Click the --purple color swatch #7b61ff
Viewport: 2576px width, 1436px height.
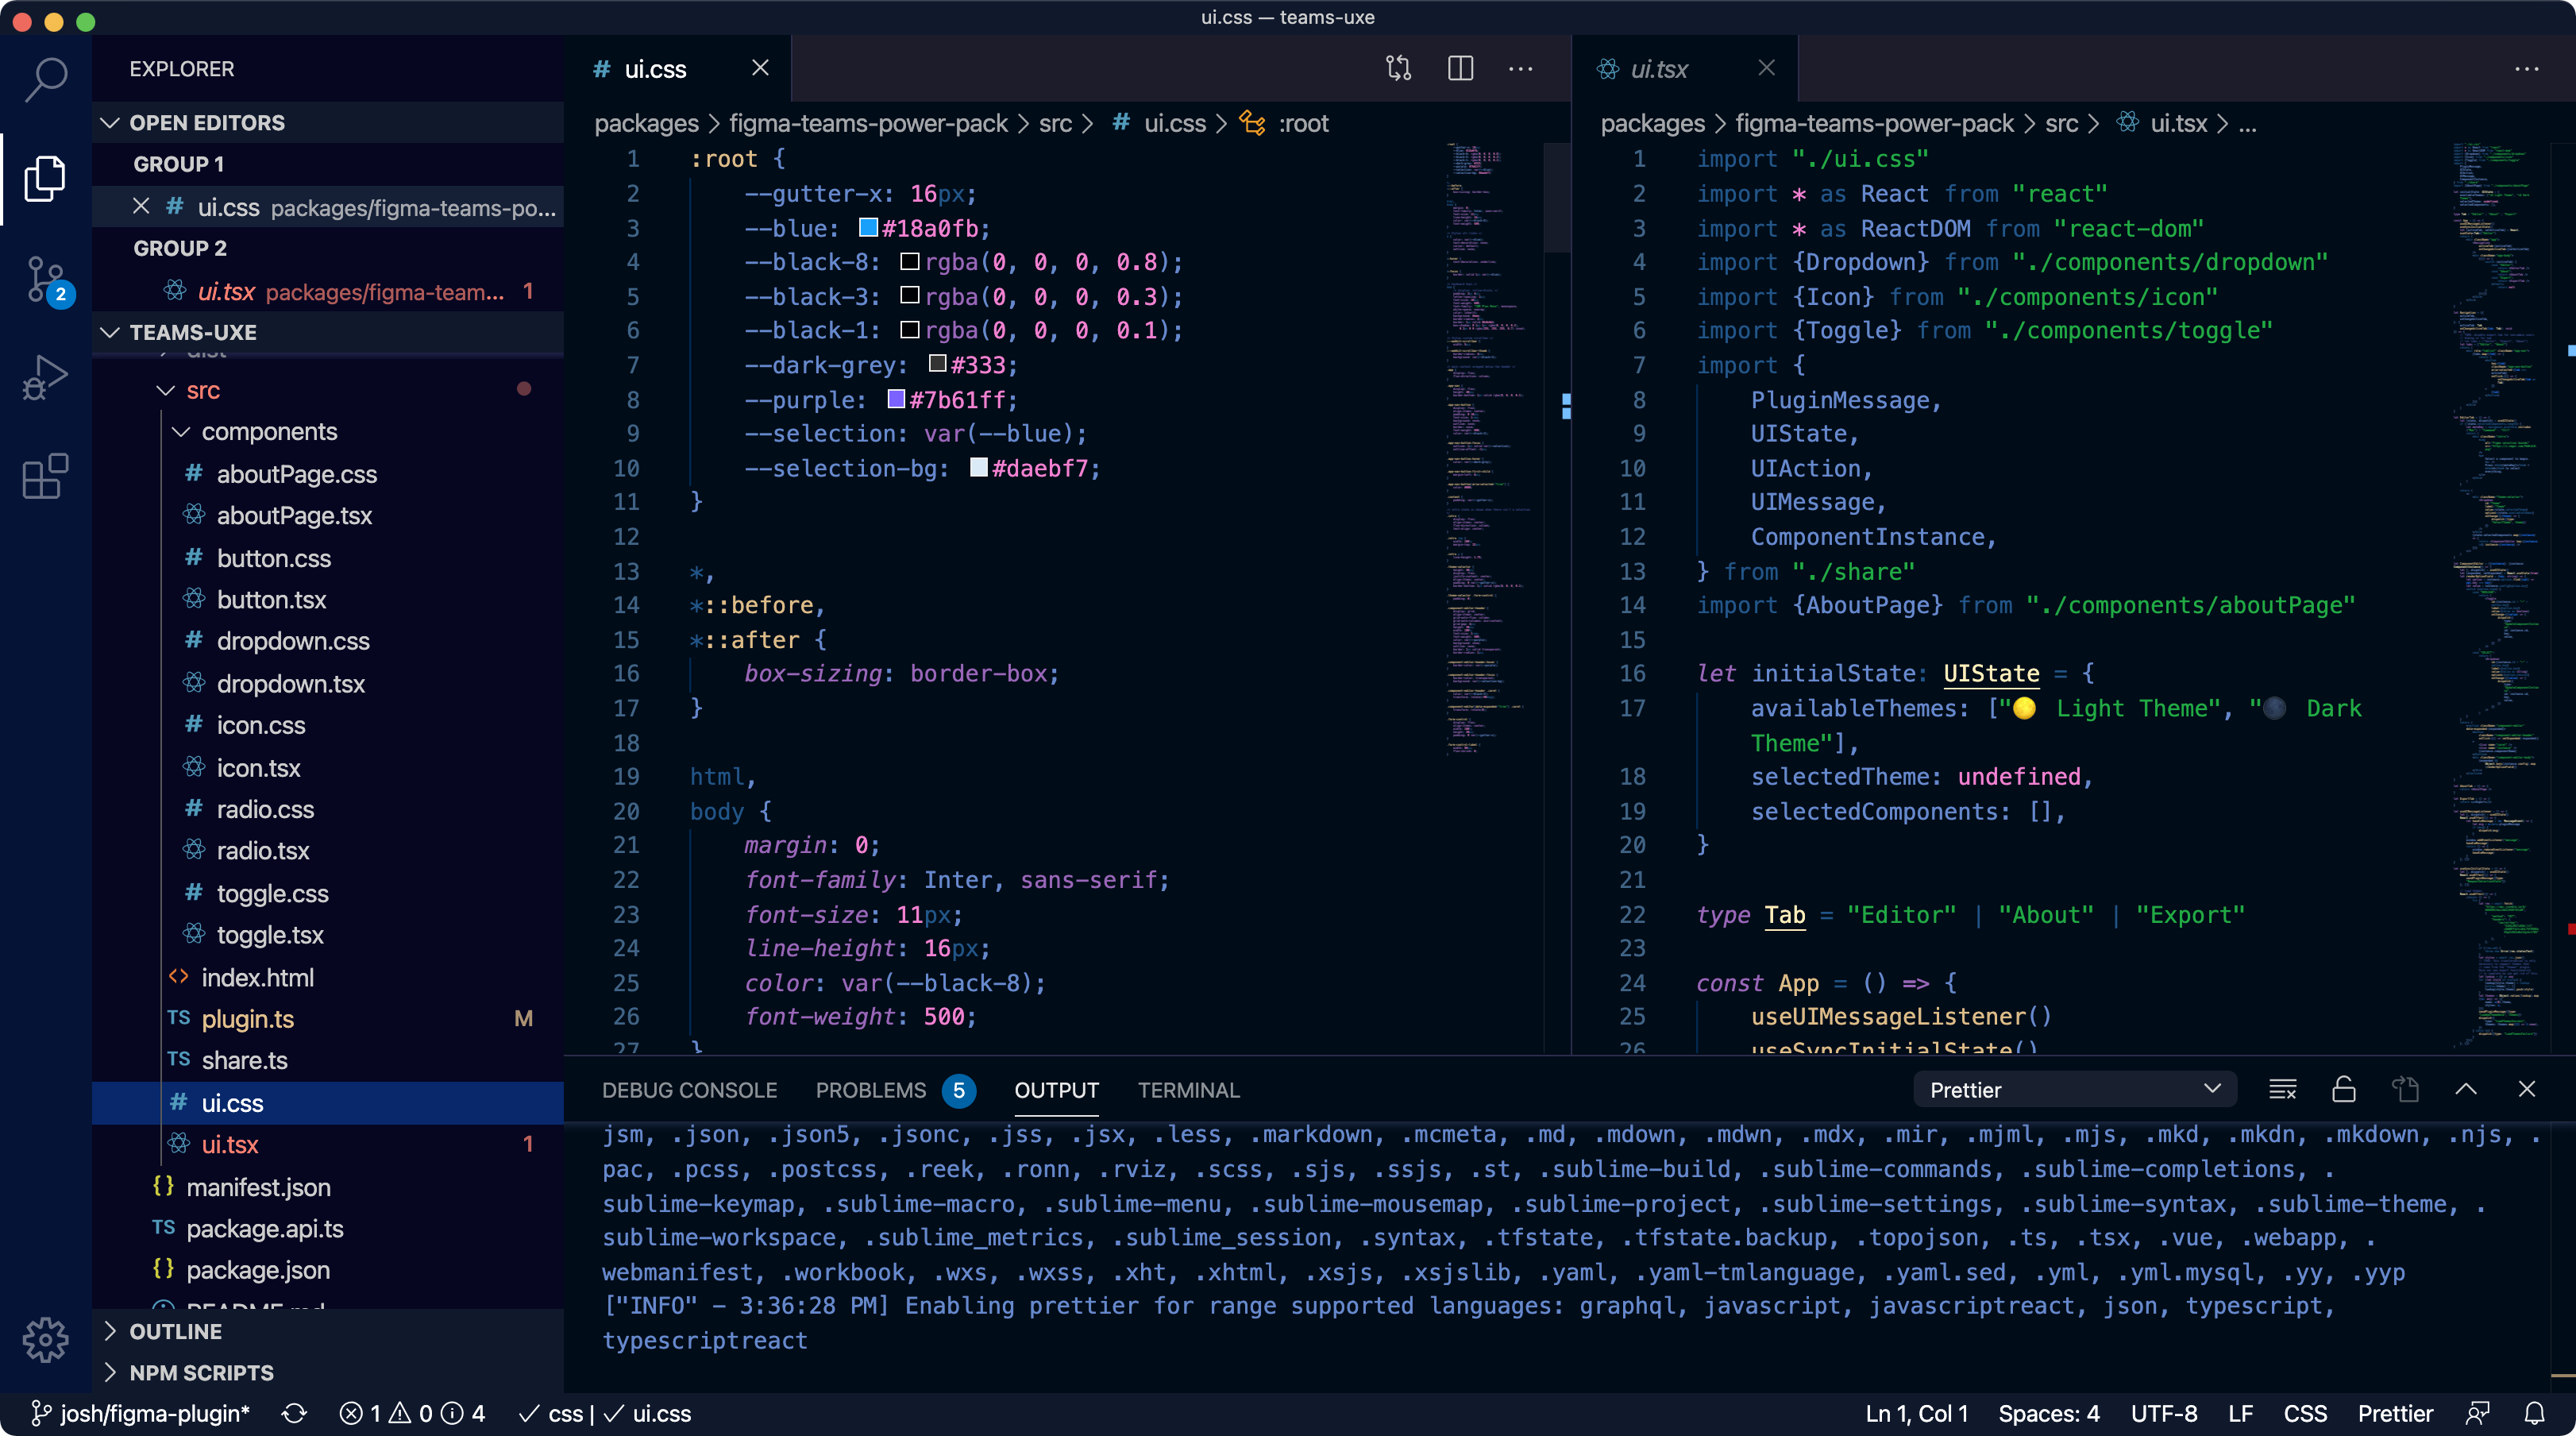click(x=896, y=400)
